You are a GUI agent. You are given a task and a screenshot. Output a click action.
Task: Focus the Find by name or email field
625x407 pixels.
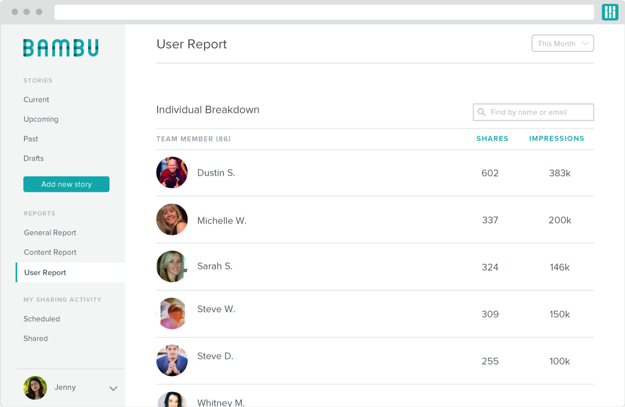[x=533, y=112]
